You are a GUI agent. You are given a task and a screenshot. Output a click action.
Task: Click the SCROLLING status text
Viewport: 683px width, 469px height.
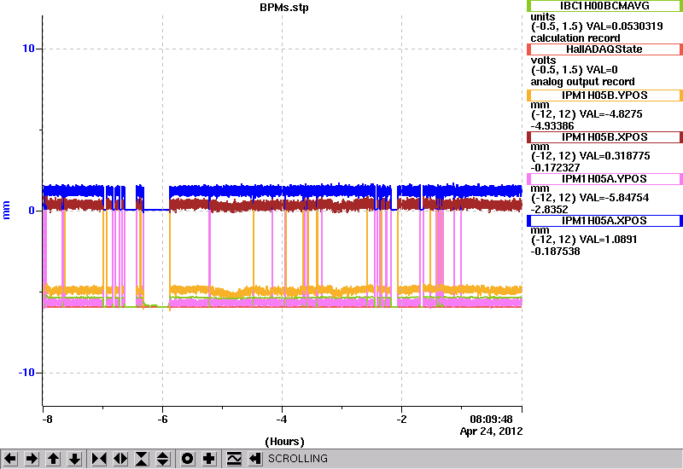298,459
